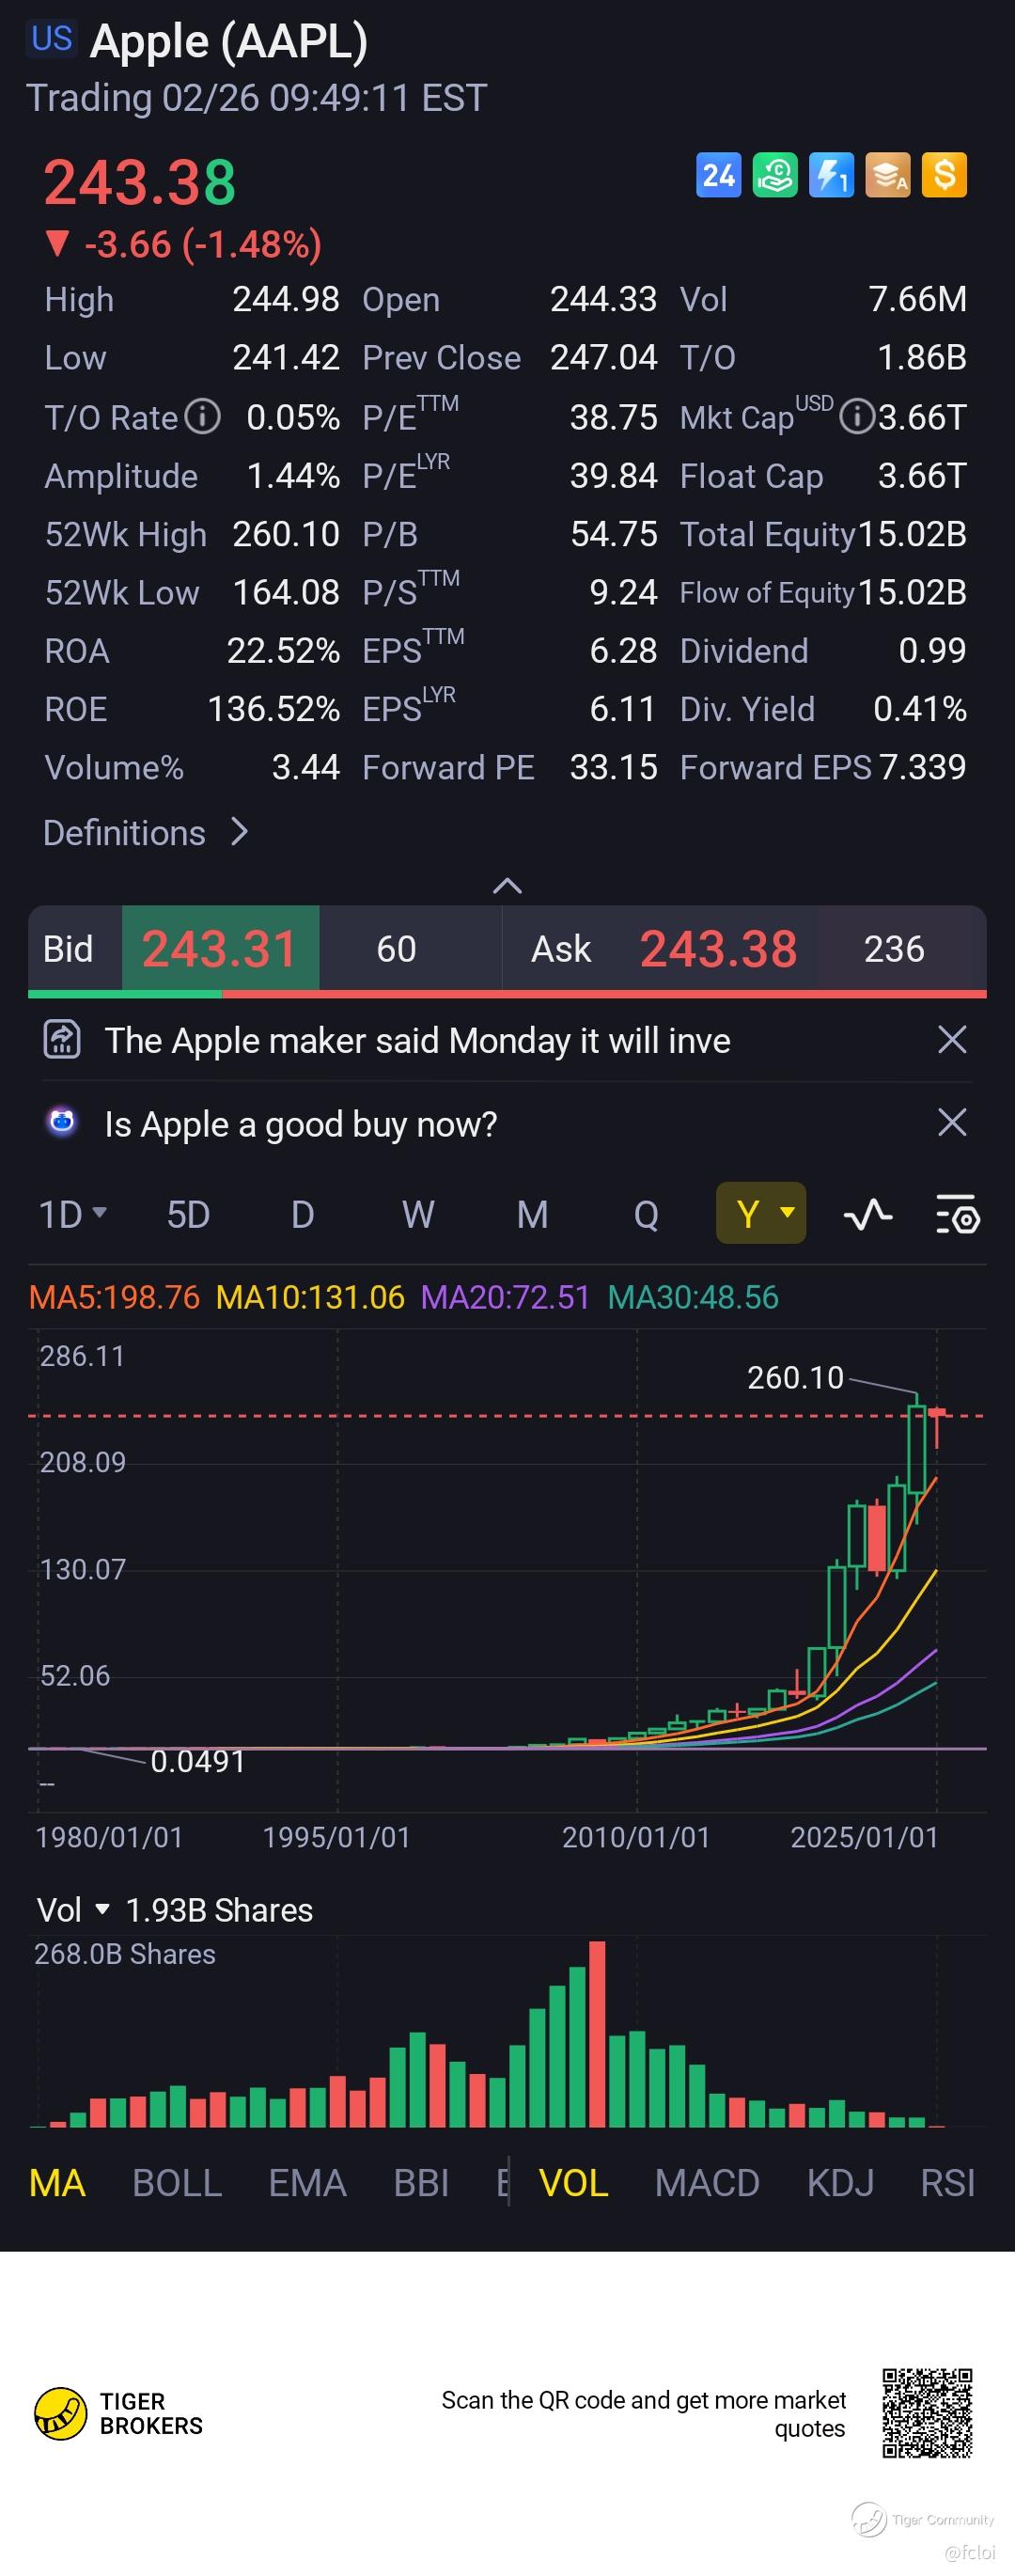Switch chart to D daily timeframe
This screenshot has height=2576, width=1015.
[302, 1215]
